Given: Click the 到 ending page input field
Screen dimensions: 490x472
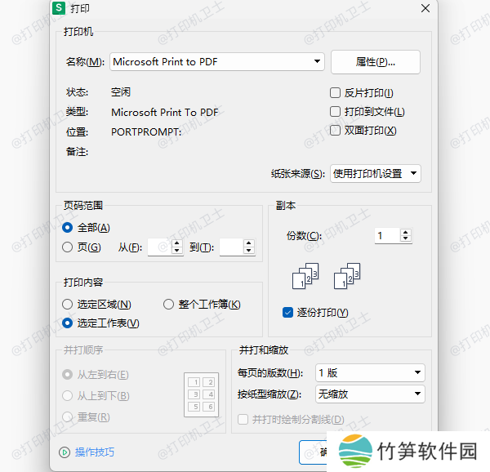Looking at the screenshot, I should [x=230, y=247].
